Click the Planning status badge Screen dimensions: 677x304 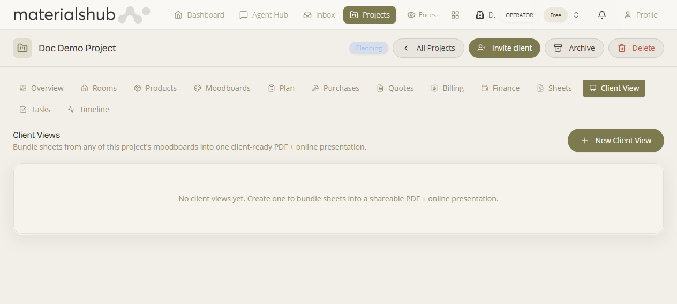point(368,48)
